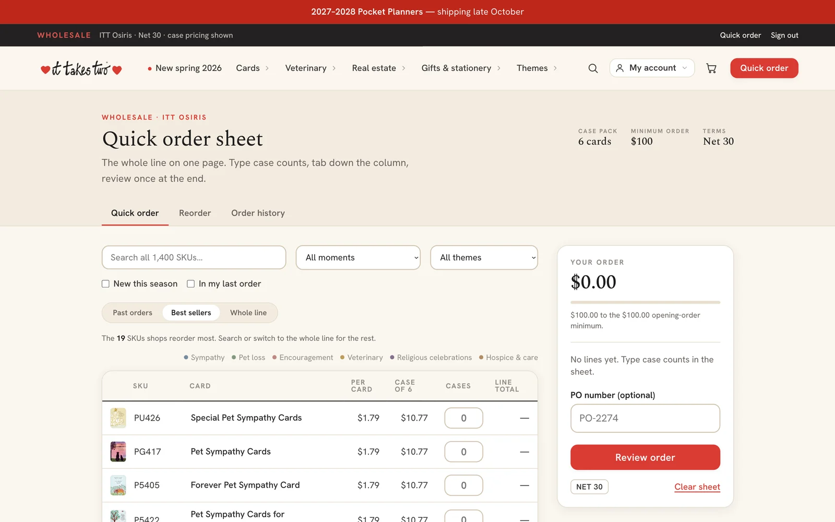This screenshot has height=522, width=835.
Task: Show the Whole line segment
Action: point(248,313)
